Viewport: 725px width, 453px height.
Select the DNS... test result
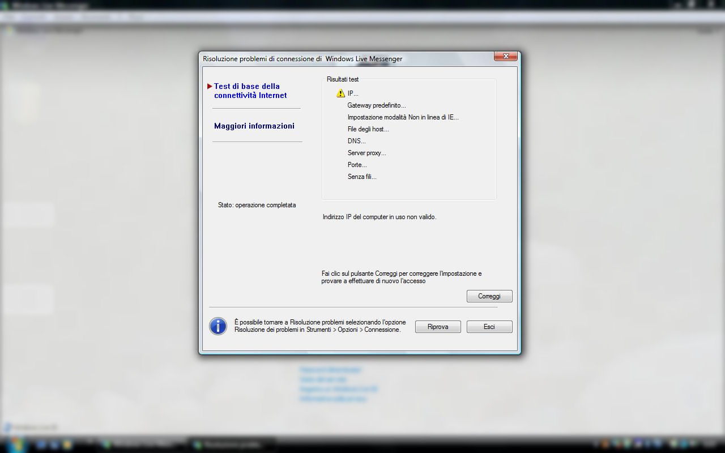pyautogui.click(x=356, y=141)
